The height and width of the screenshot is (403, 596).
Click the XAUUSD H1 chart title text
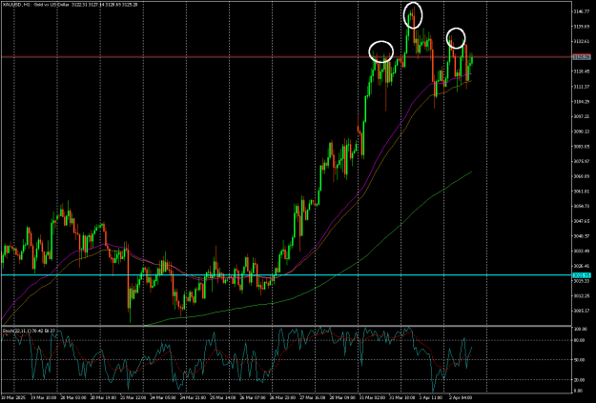coord(71,5)
